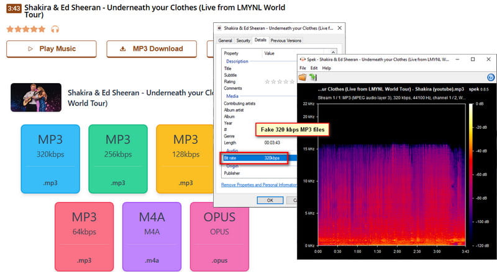Click the song title heading at page top
497x272 pixels.
155,11
